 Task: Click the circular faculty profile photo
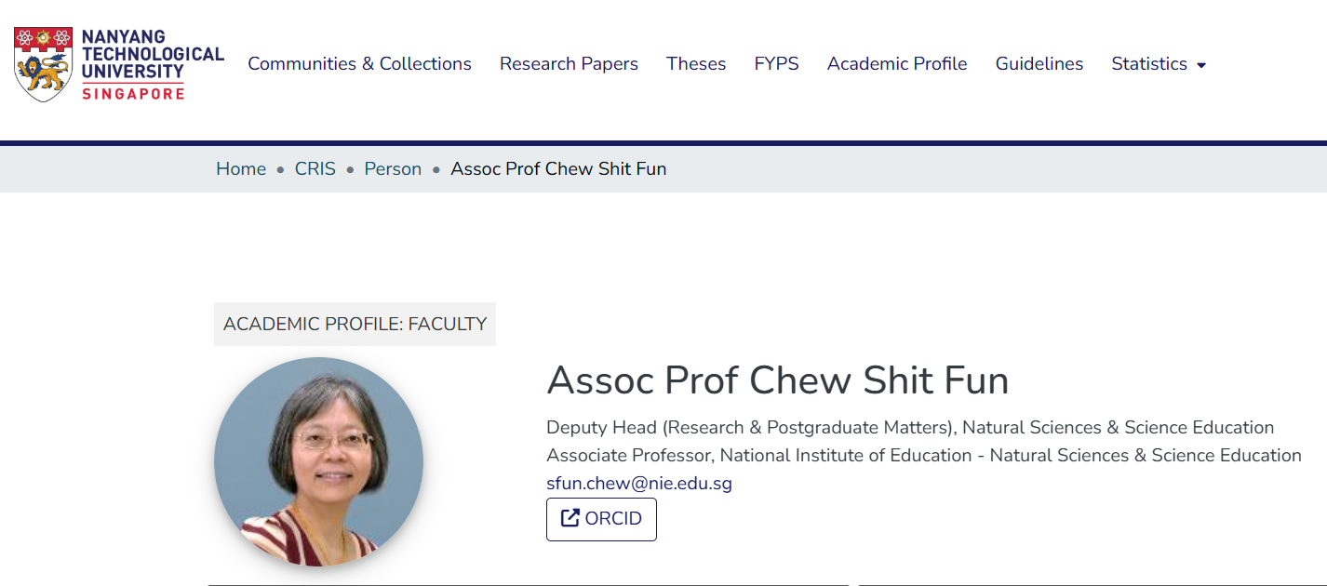click(x=318, y=461)
